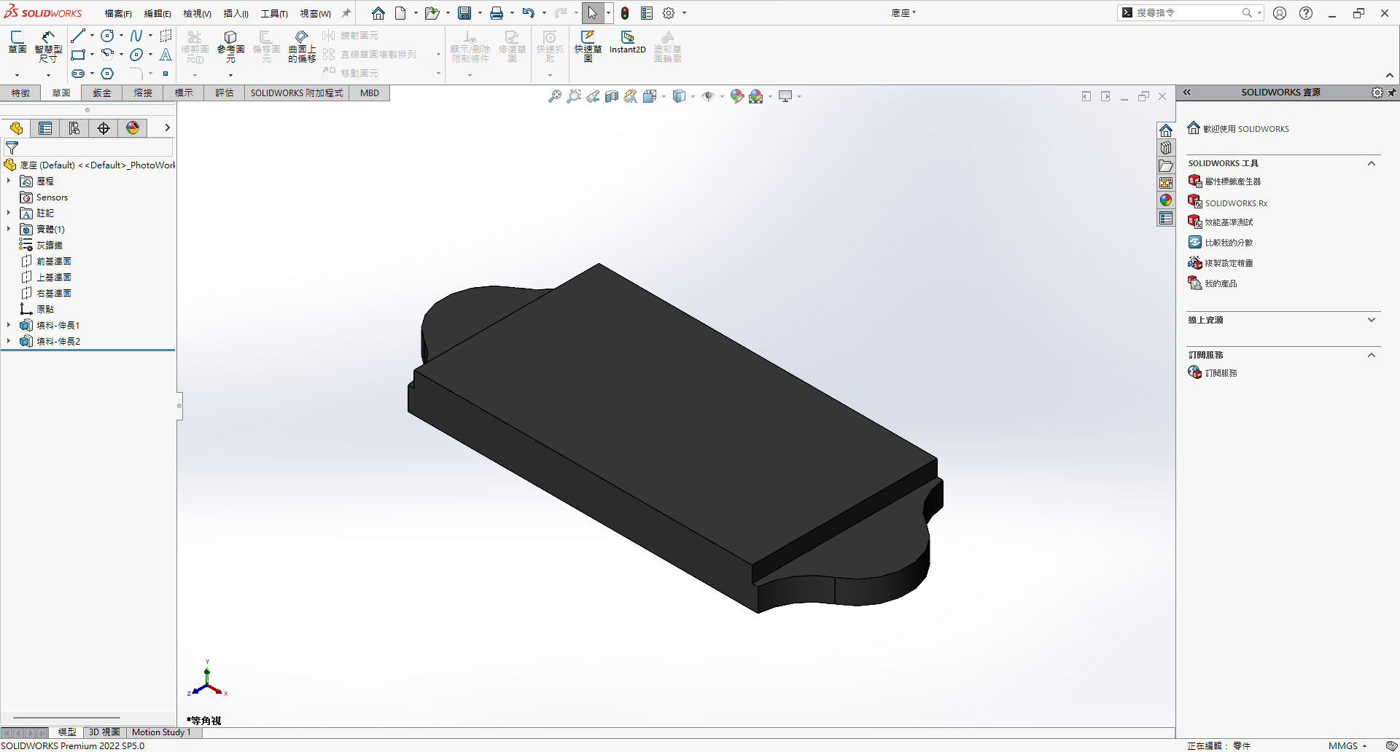This screenshot has width=1400, height=752.
Task: Open the DimXpertManager tab
Action: [104, 128]
